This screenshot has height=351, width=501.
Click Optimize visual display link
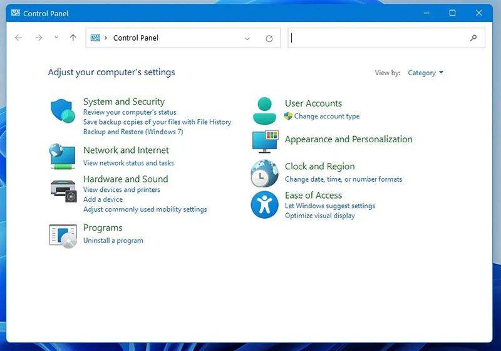click(320, 216)
